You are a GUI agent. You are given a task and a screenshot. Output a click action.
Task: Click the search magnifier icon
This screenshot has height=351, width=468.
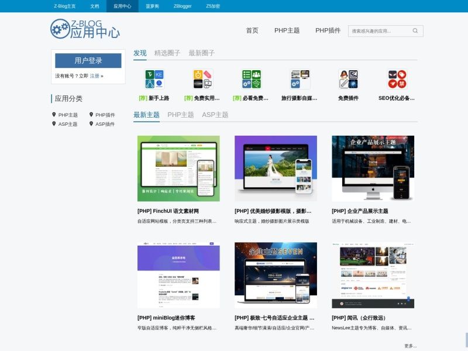point(415,31)
